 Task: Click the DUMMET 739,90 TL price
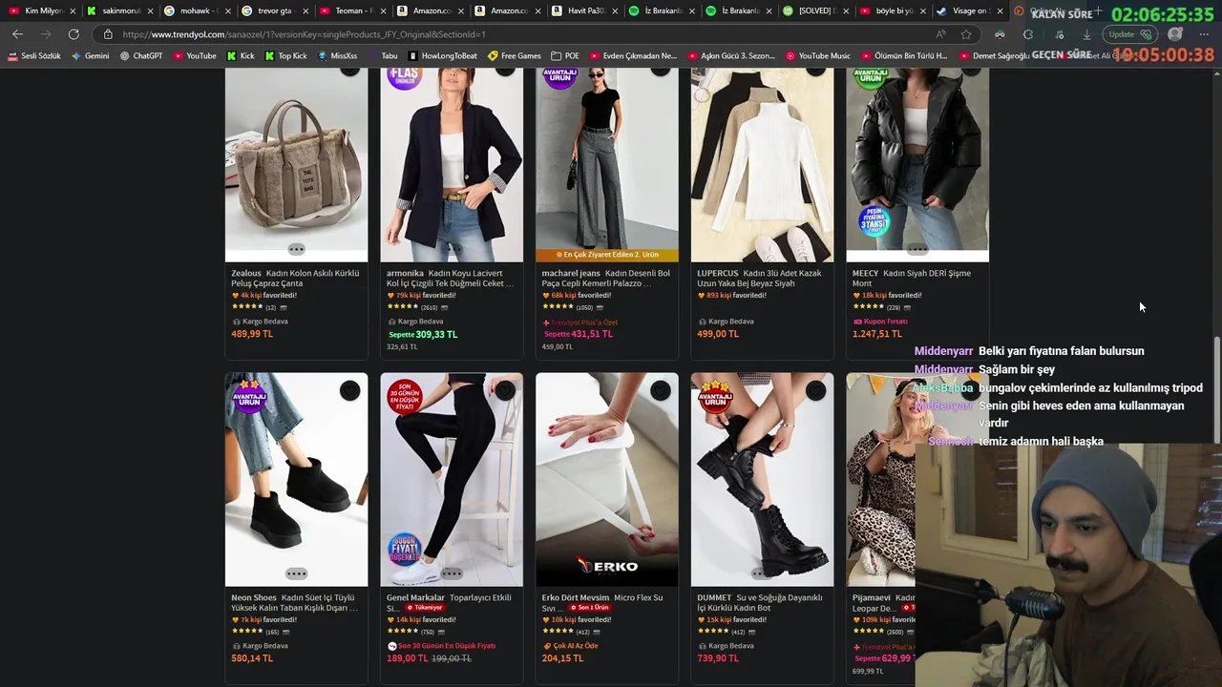coord(718,658)
